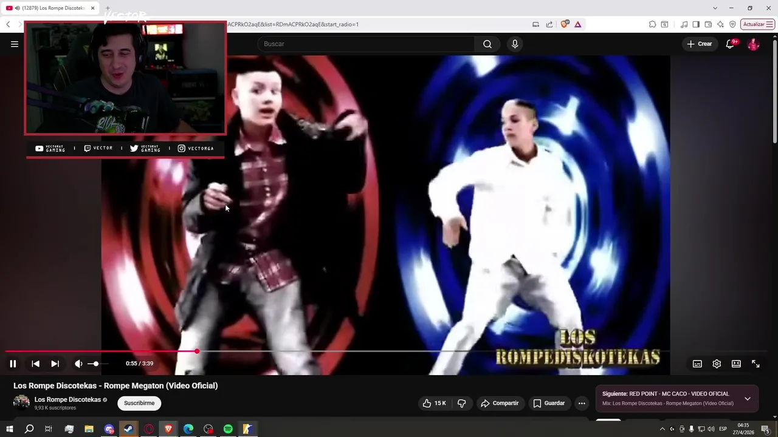Show hidden system tray icons
This screenshot has height=437, width=778.
pos(663,429)
